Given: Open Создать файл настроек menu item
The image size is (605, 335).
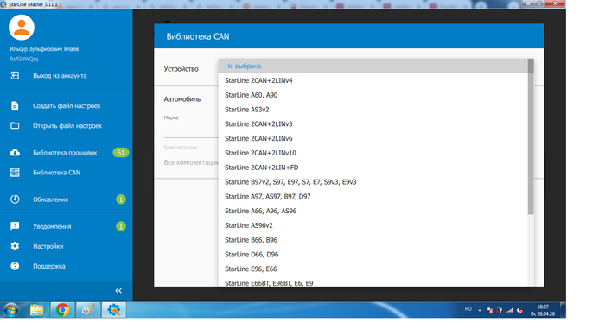Looking at the screenshot, I should (x=67, y=105).
